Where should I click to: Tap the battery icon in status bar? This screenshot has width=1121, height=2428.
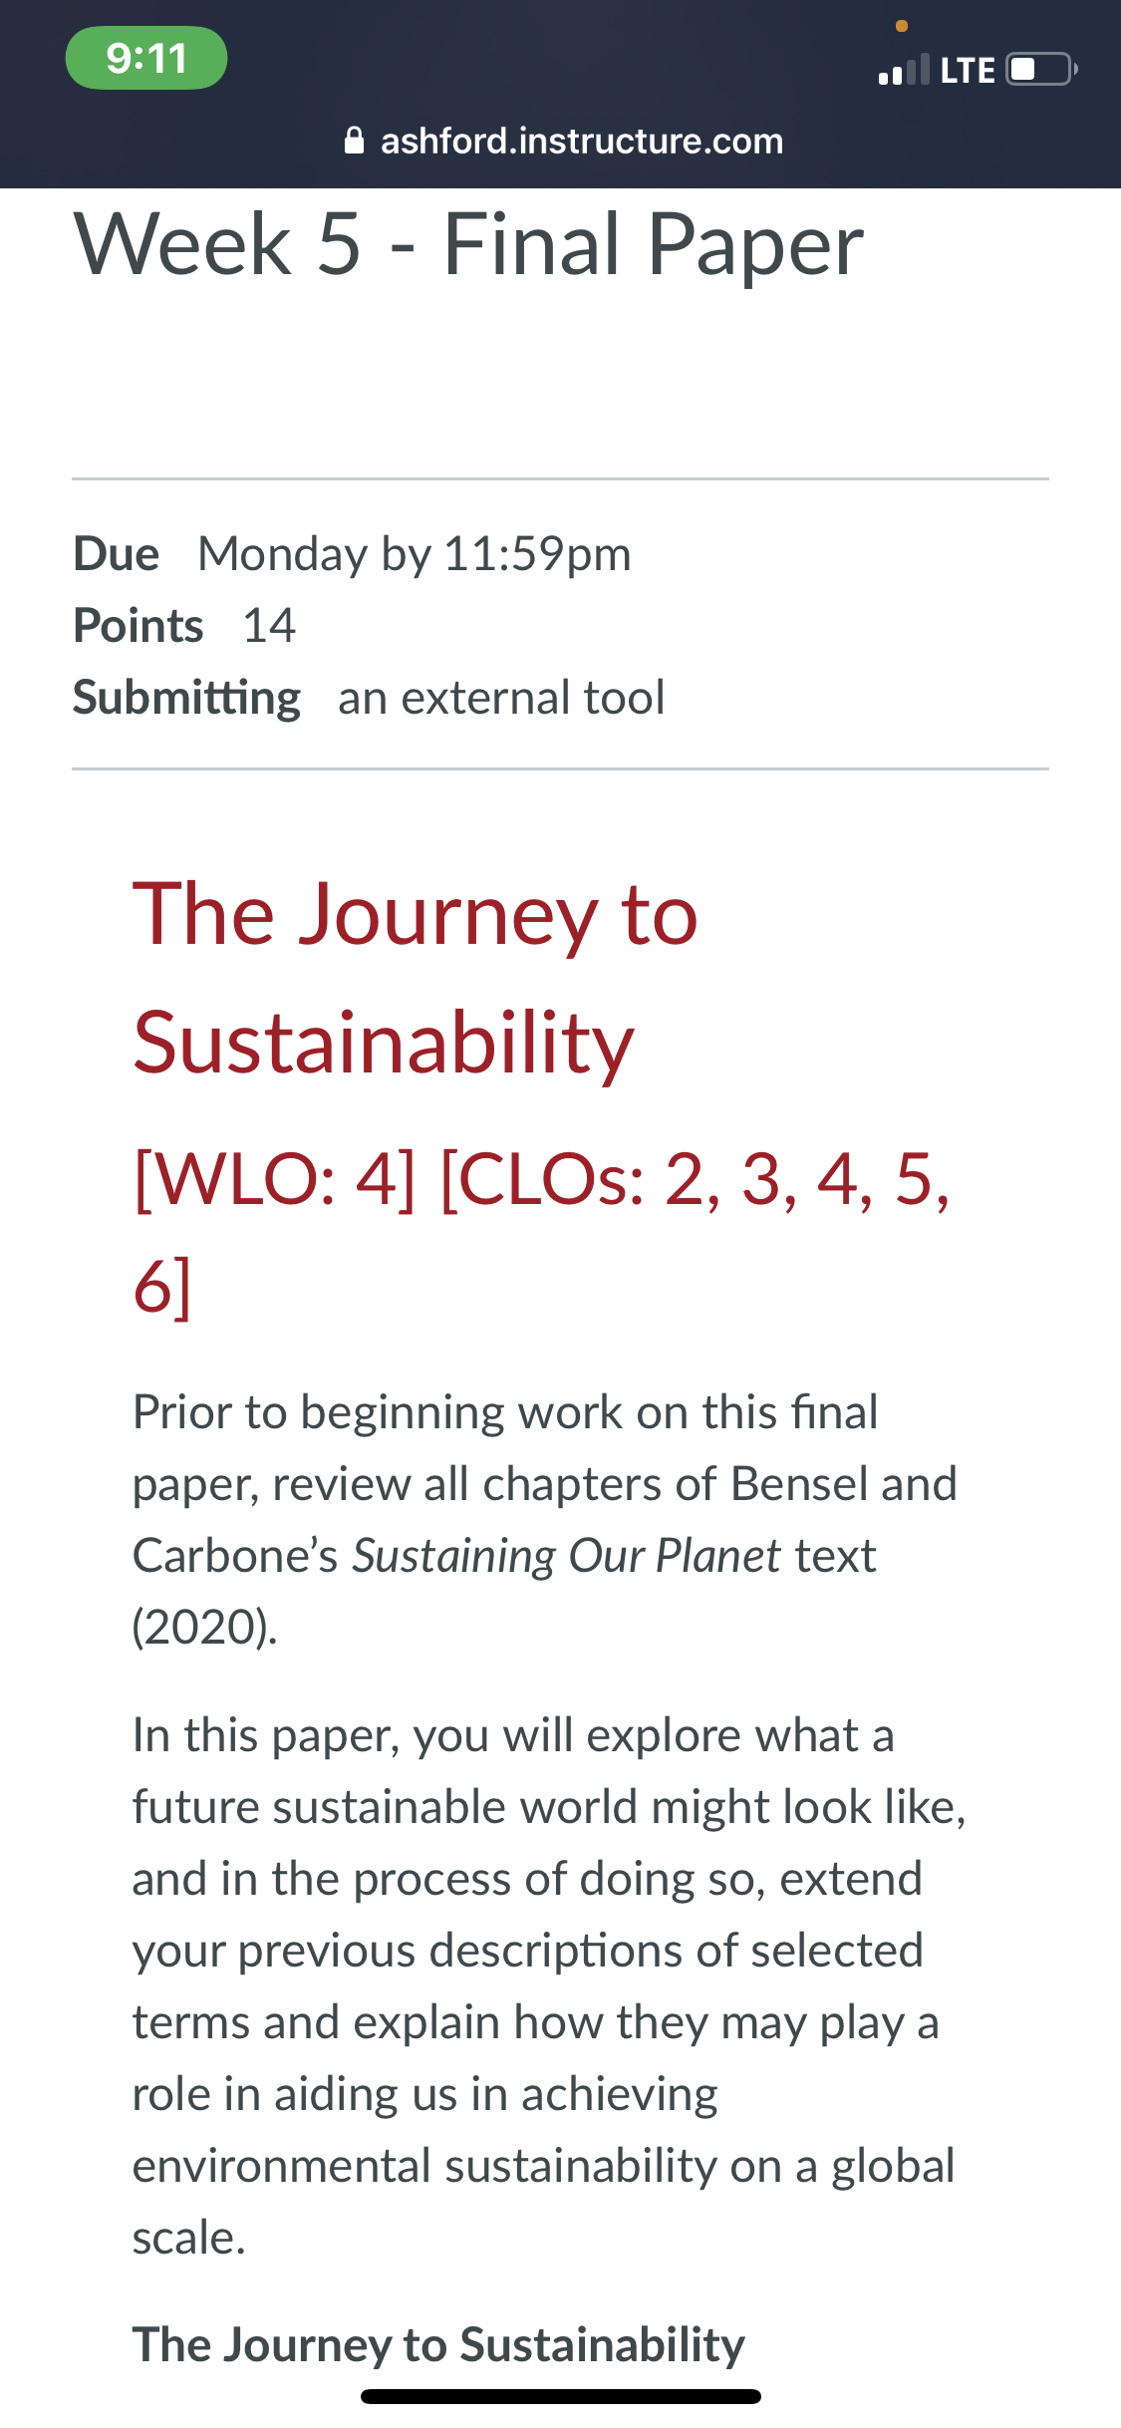pyautogui.click(x=1041, y=69)
